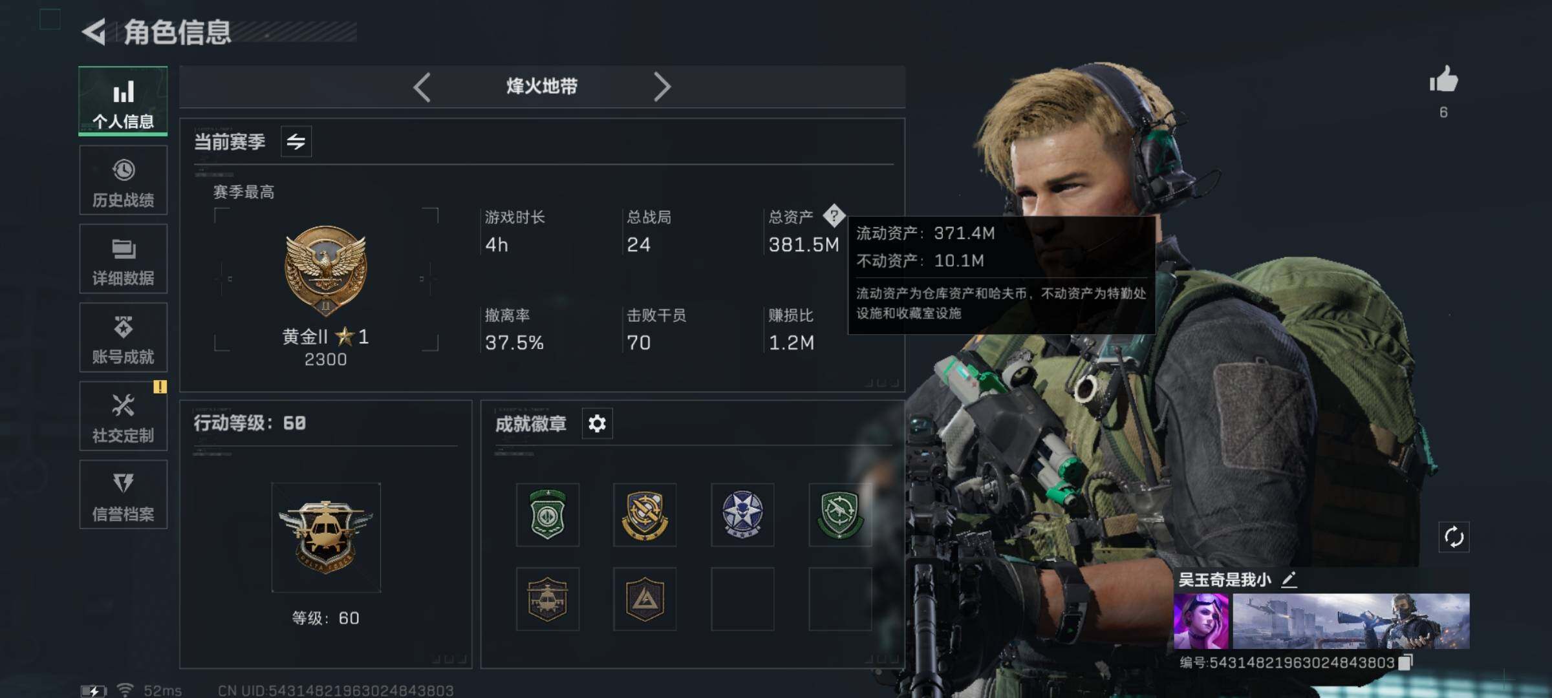The height and width of the screenshot is (698, 1552).
Task: Toggle season view beside 当前赛季
Action: 296,142
